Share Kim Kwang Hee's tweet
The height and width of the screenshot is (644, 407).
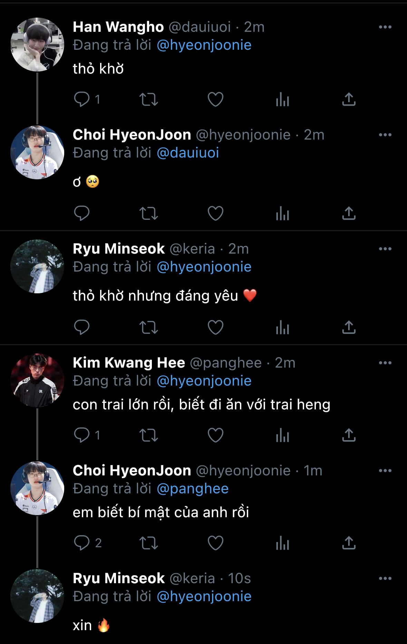tap(349, 435)
